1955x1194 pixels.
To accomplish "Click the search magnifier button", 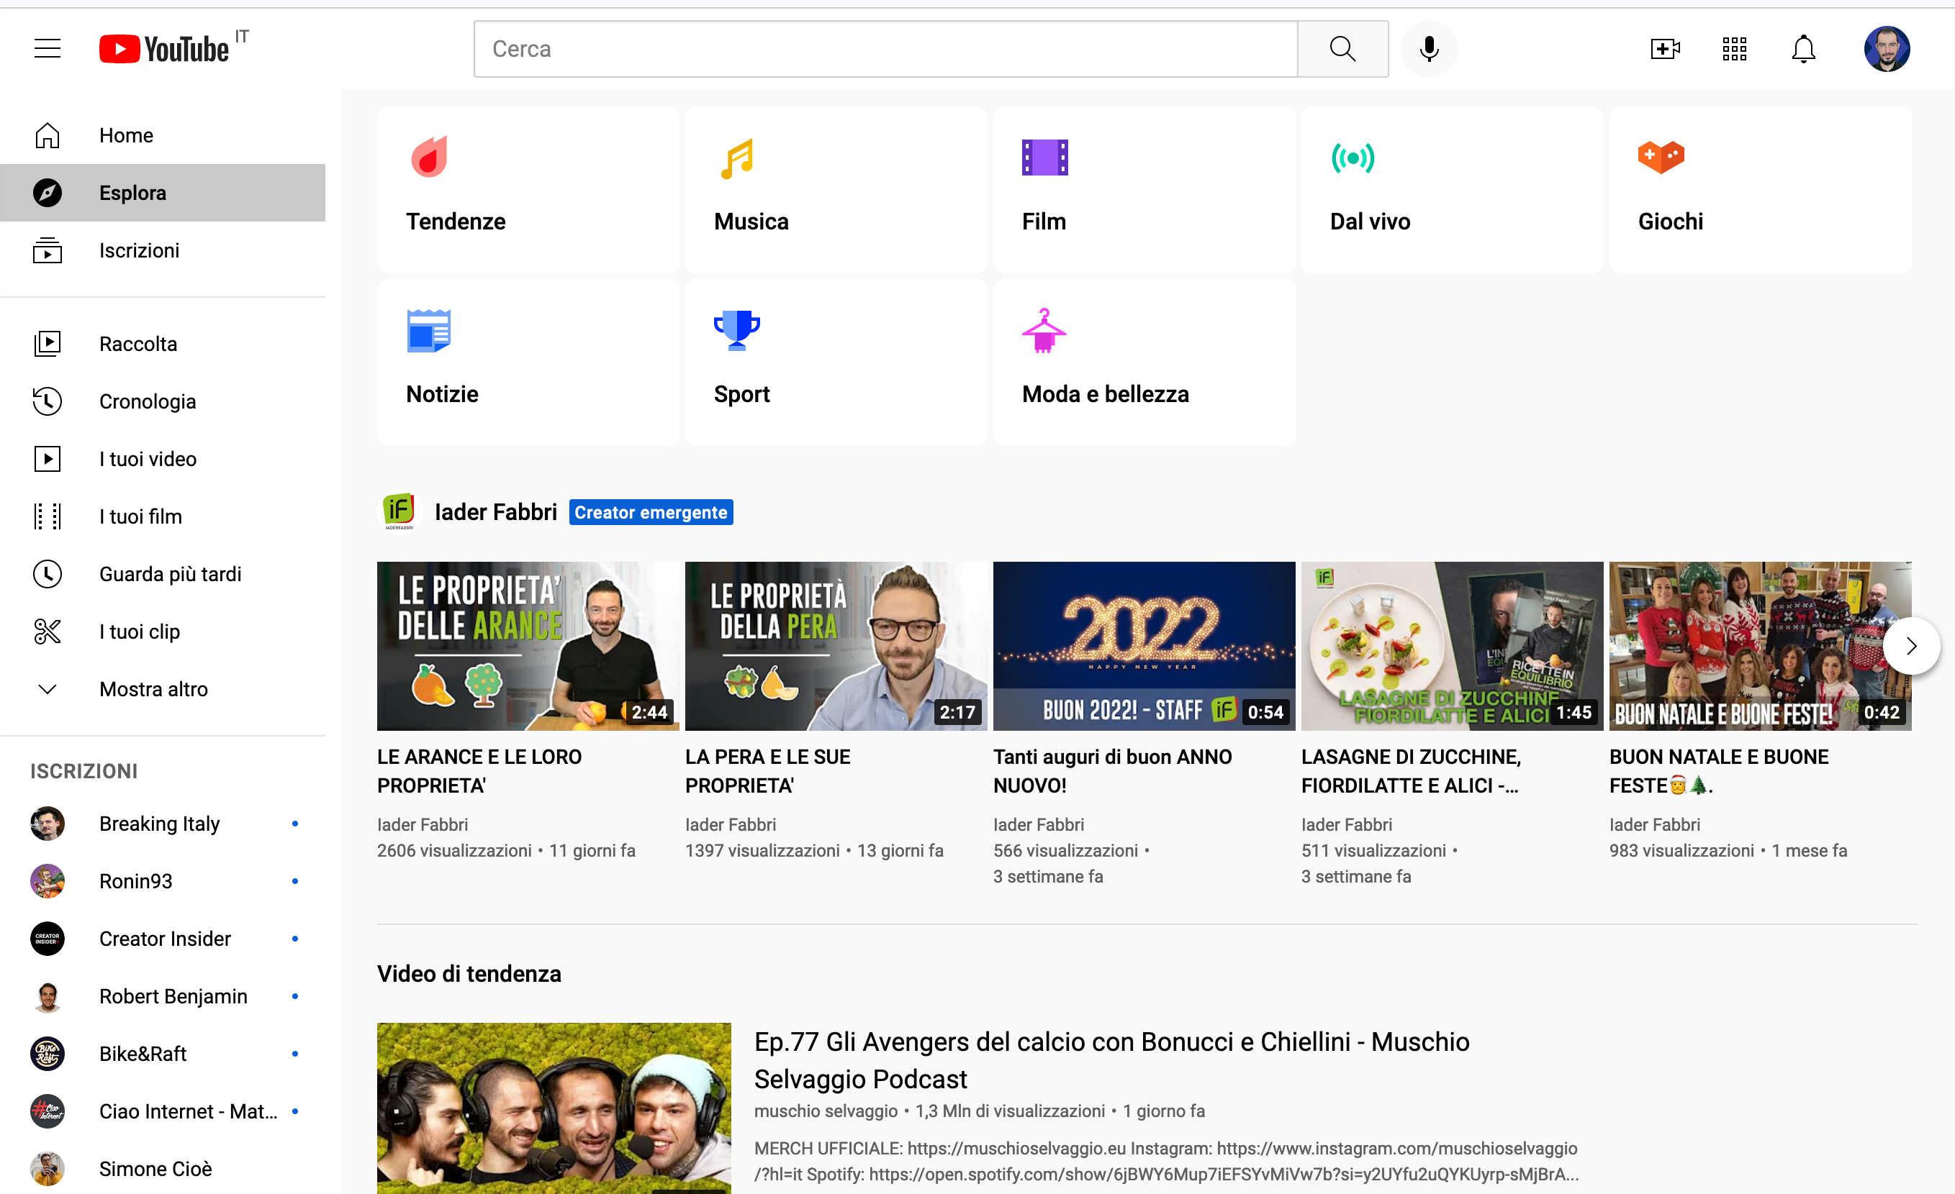I will click(1342, 48).
